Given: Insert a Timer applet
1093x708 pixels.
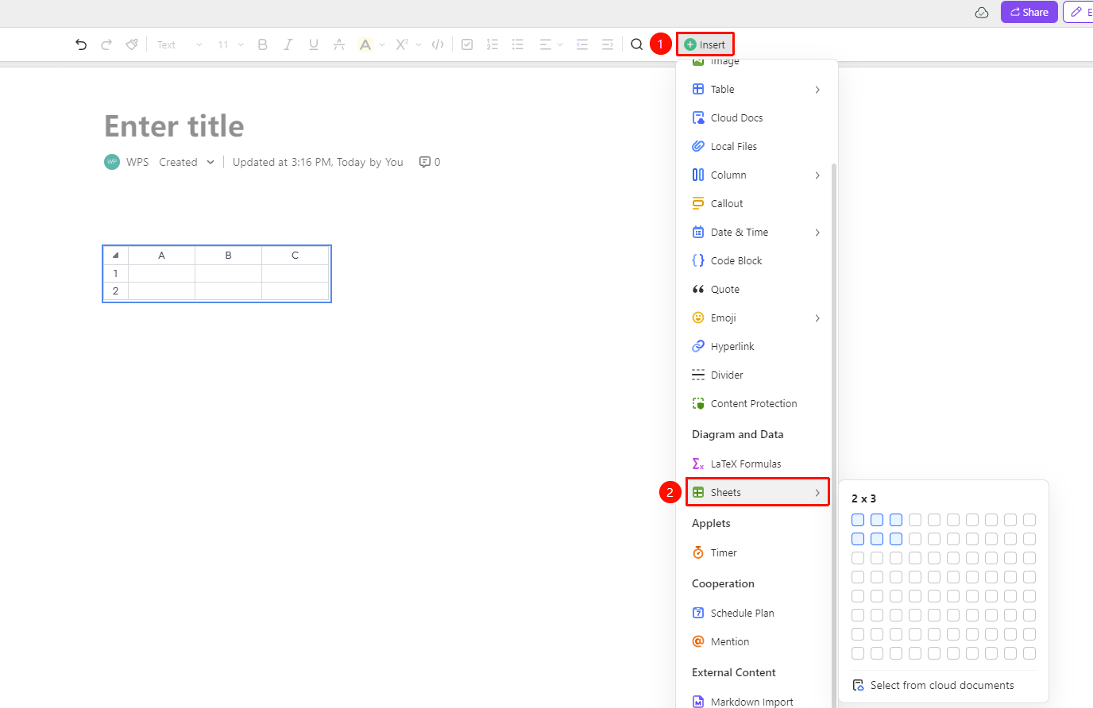Looking at the screenshot, I should (x=757, y=553).
